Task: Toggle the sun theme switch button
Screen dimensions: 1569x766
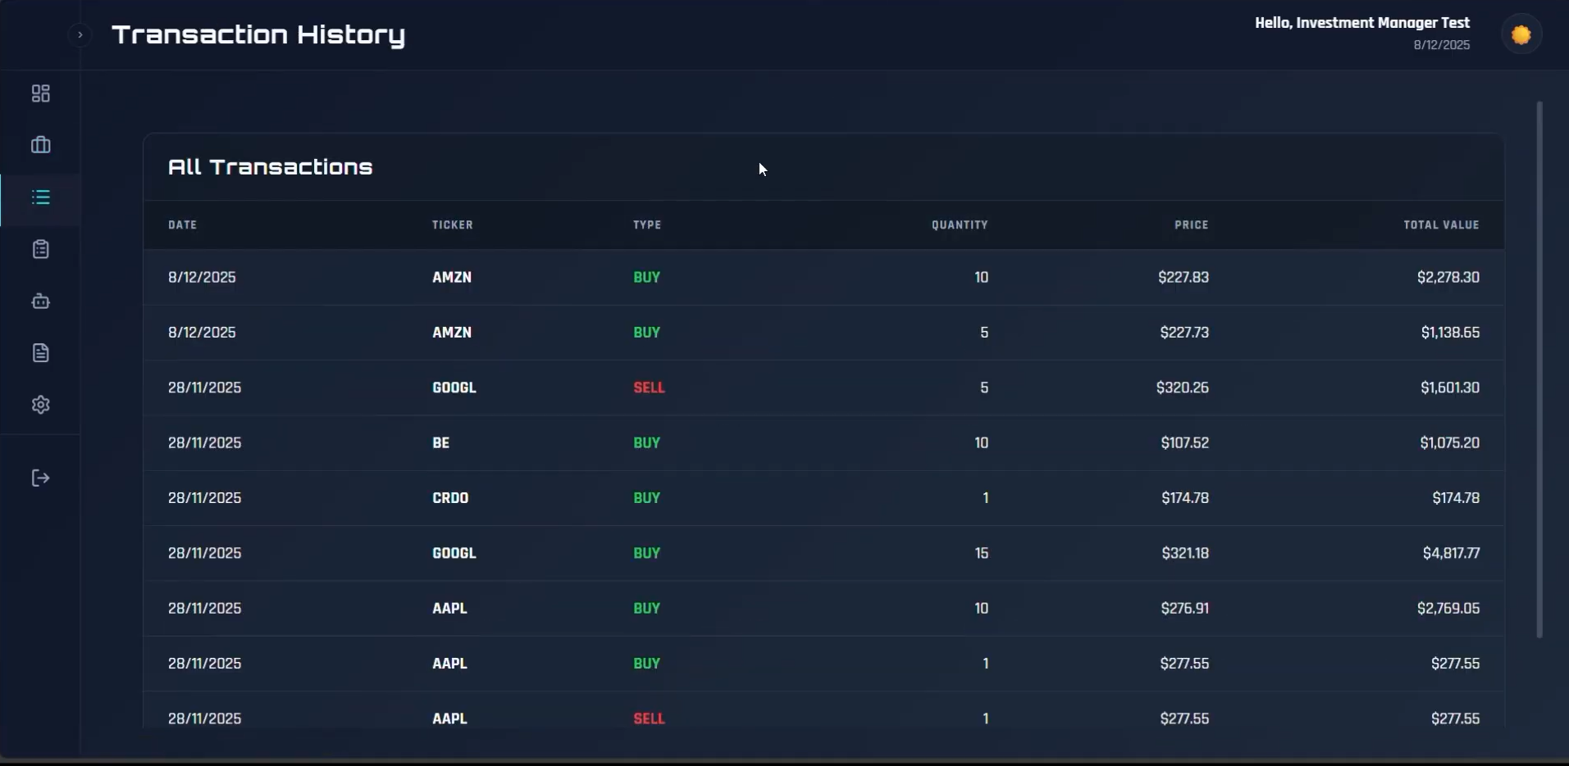Action: click(1521, 35)
